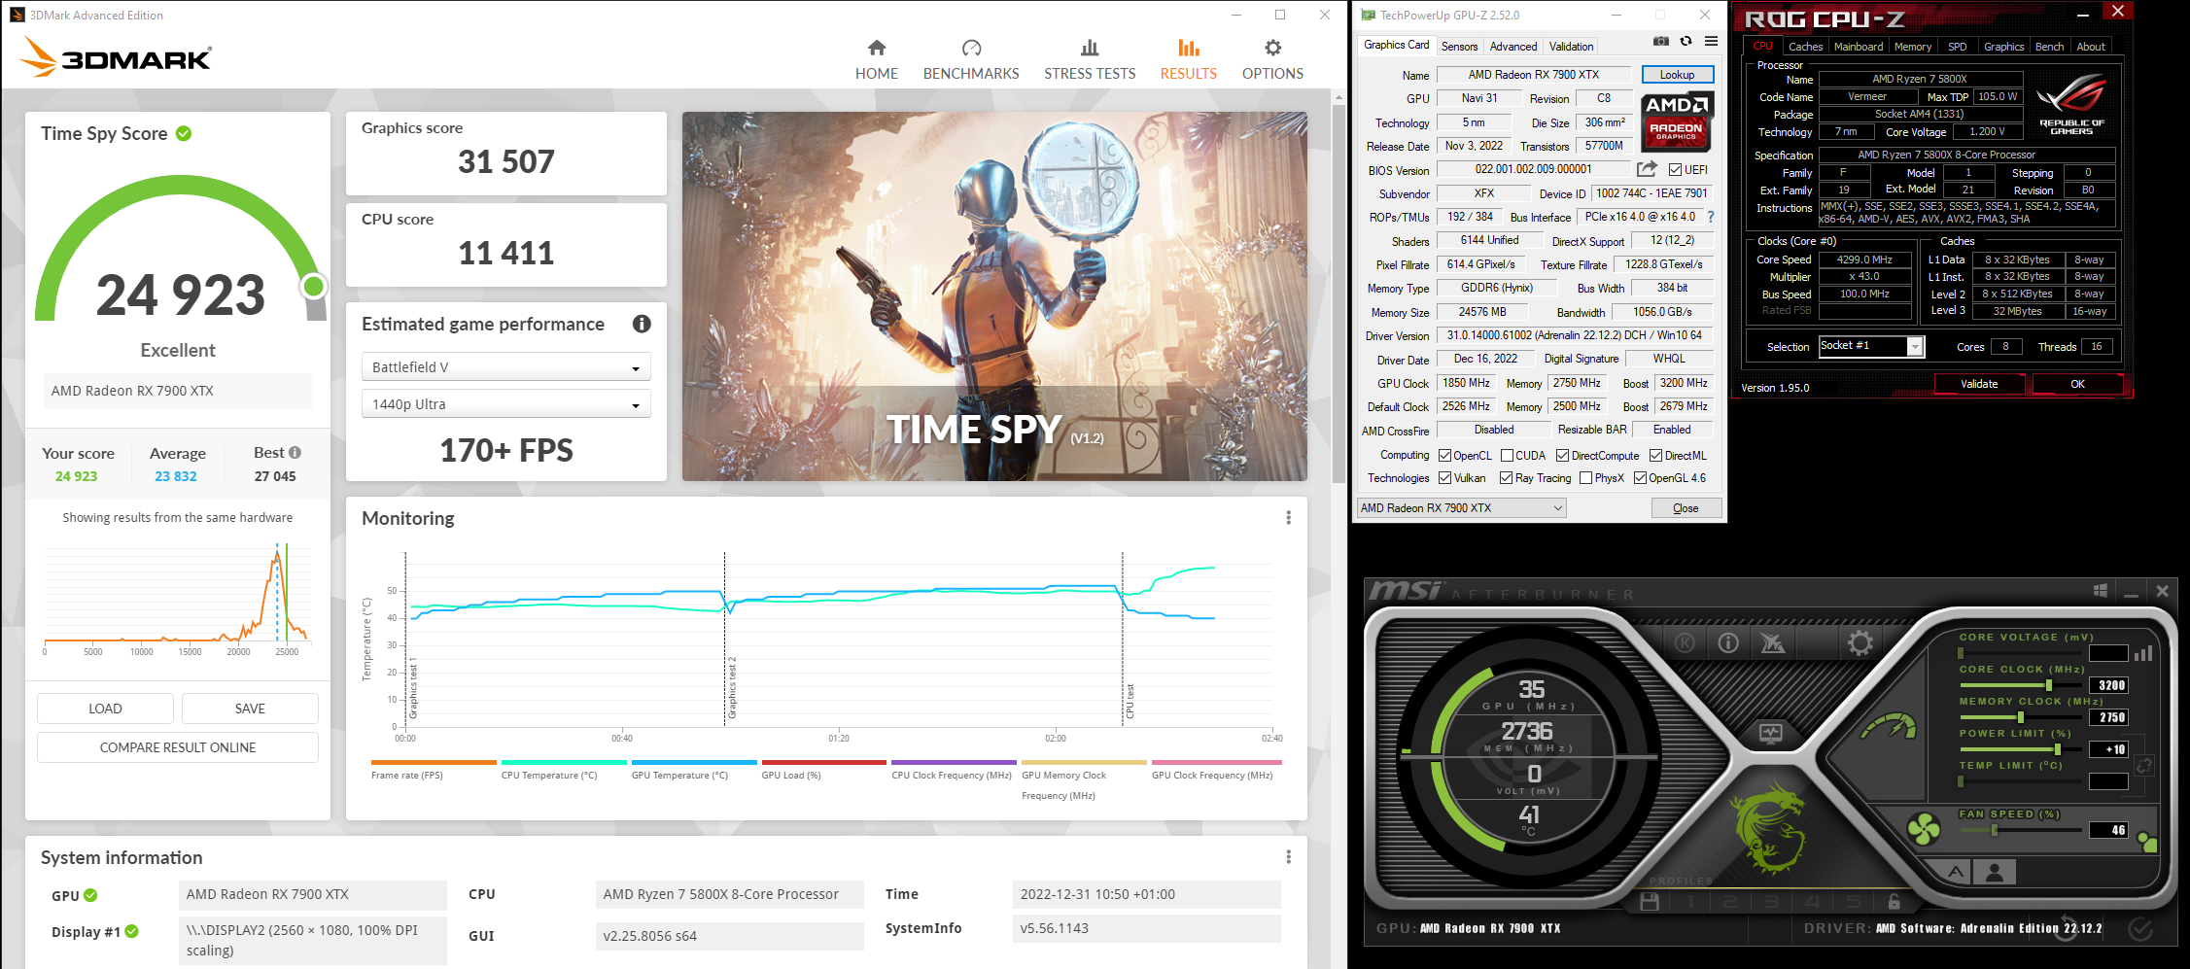Click the Validate button in CPU-Z
This screenshot has height=969, width=2190.
point(1979,384)
